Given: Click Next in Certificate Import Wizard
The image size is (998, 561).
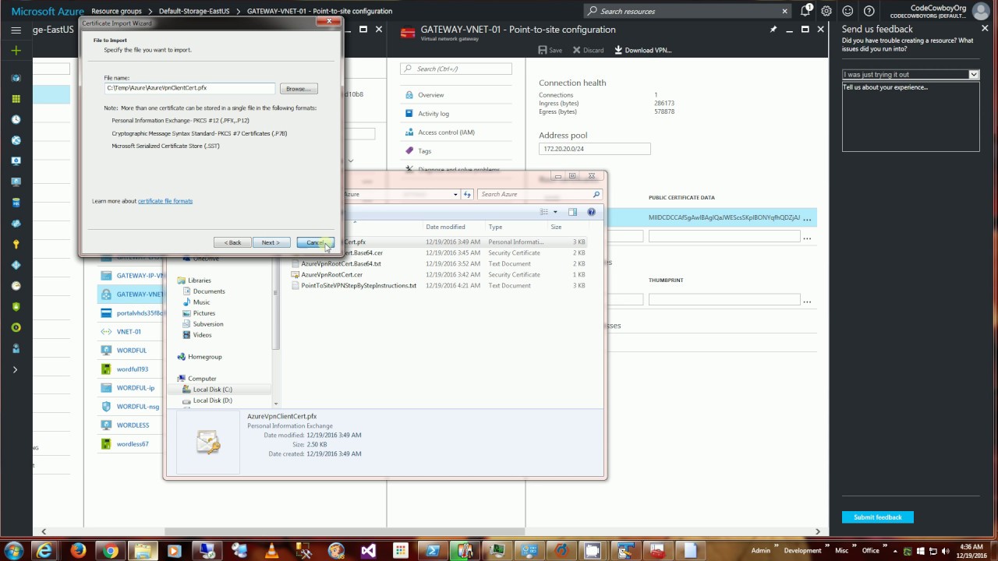Looking at the screenshot, I should (271, 242).
